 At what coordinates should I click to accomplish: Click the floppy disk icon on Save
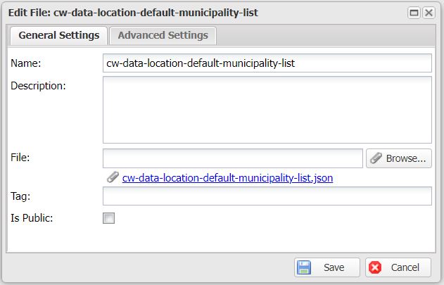pyautogui.click(x=305, y=267)
